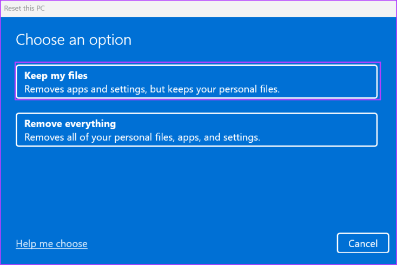The image size is (397, 265).
Task: Click the bold Remove everything title
Action: (70, 123)
